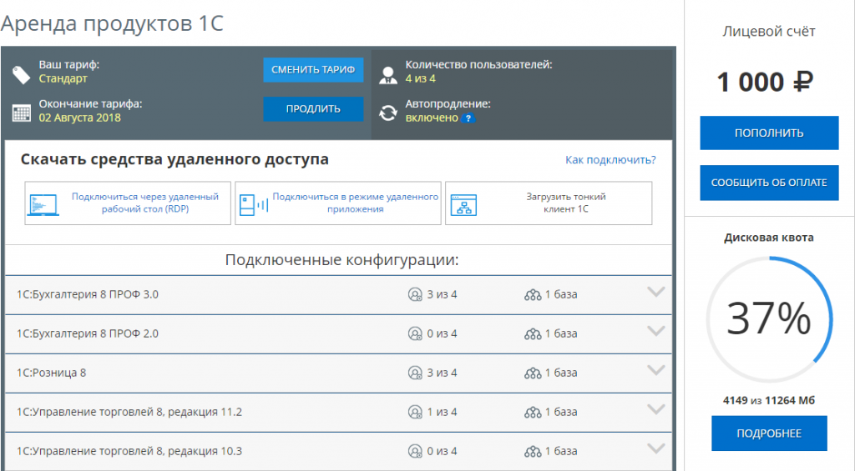Viewport: 855px width, 471px height.
Task: Click the thin client 1C network icon
Action: tap(463, 205)
